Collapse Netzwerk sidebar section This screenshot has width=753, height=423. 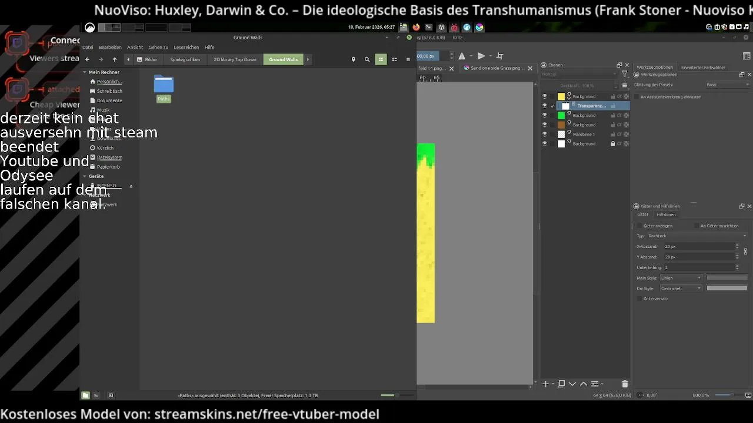pos(85,195)
